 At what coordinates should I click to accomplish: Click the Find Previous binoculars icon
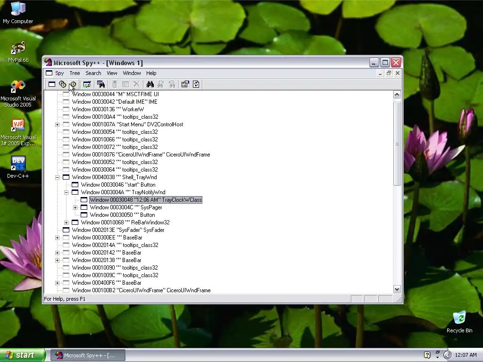tap(172, 84)
